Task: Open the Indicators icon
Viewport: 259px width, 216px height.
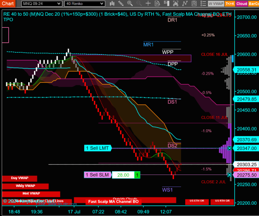Action: pyautogui.click(x=185, y=3)
